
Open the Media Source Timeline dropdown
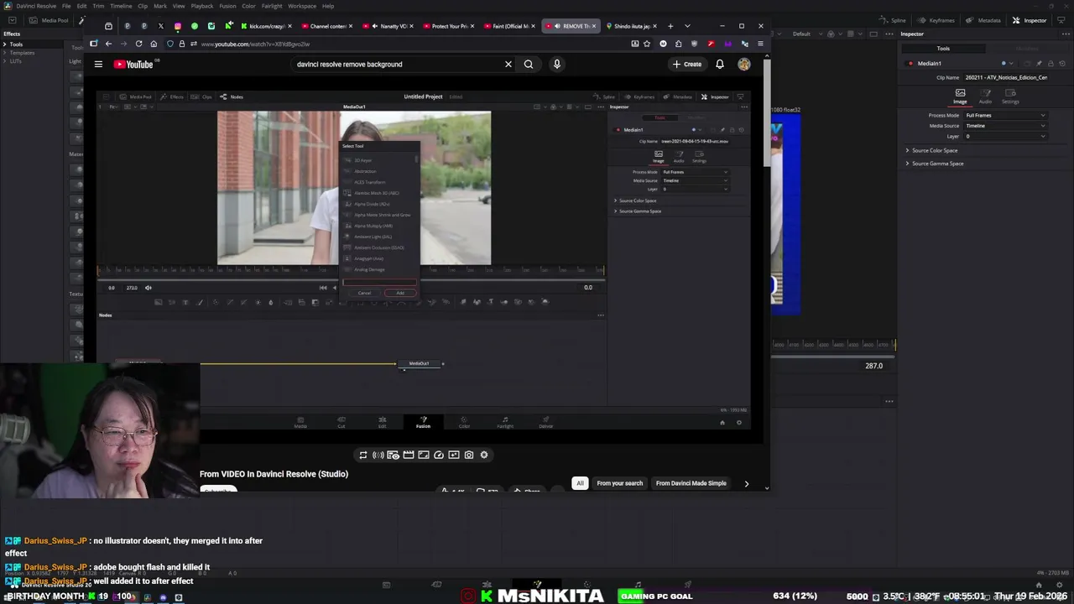(1005, 126)
